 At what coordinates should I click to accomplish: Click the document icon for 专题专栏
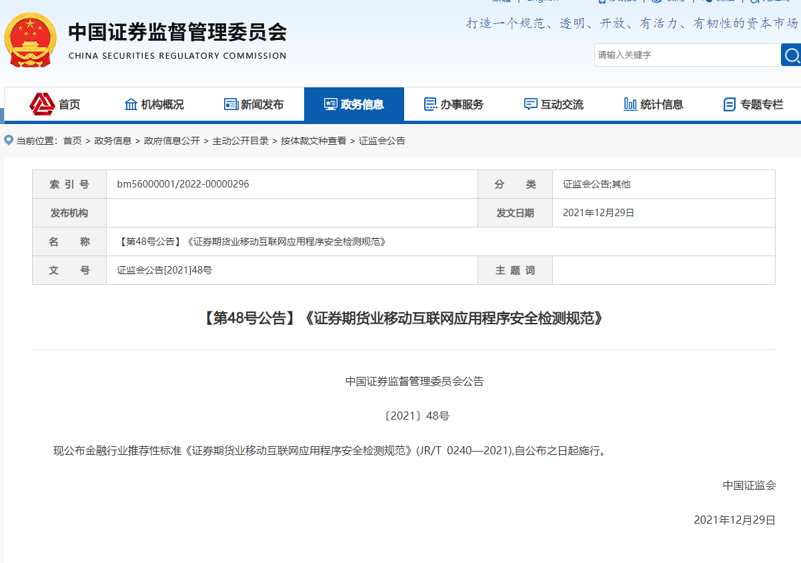[x=730, y=105]
